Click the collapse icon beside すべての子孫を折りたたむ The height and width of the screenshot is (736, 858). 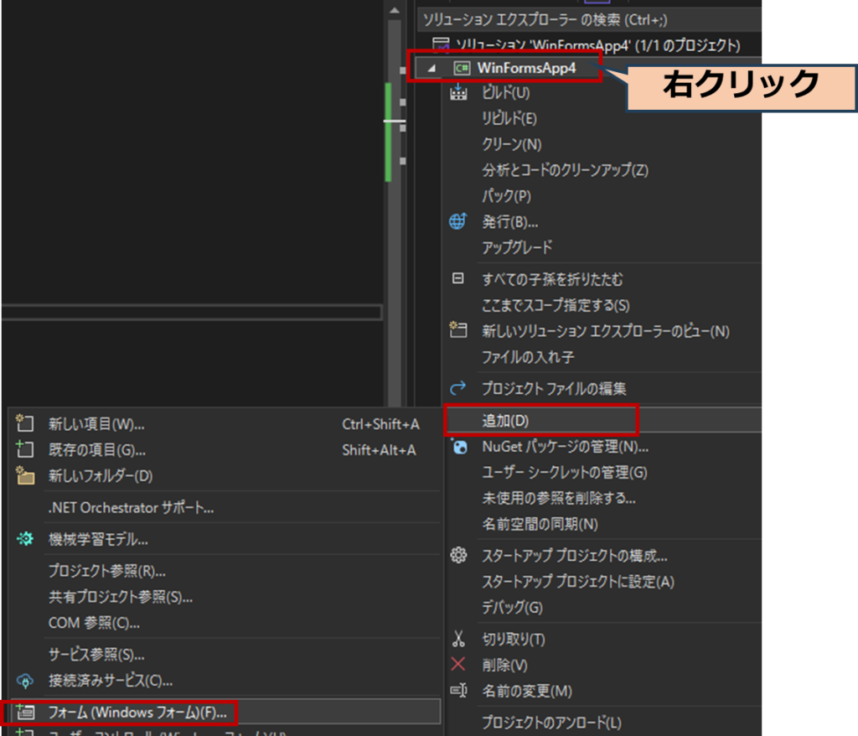(458, 278)
